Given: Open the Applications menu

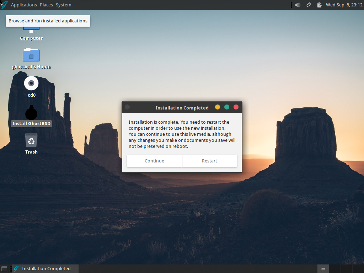Looking at the screenshot, I should click(24, 5).
